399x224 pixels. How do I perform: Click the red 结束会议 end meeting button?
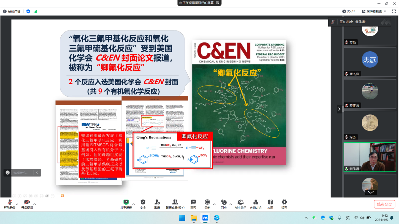pyautogui.click(x=384, y=204)
